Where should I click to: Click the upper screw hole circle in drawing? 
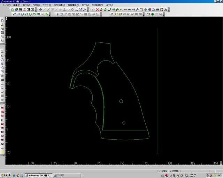(x=121, y=101)
